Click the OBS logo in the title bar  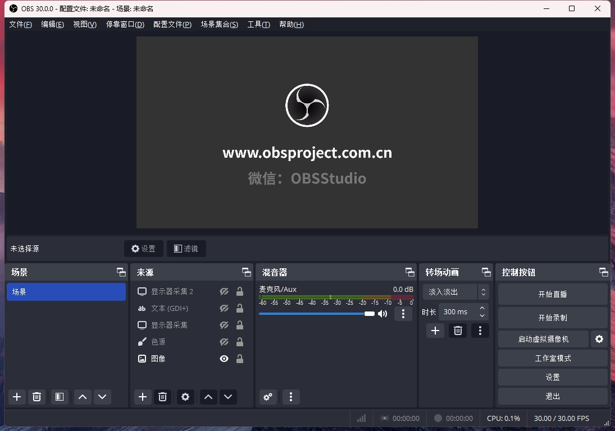point(13,8)
